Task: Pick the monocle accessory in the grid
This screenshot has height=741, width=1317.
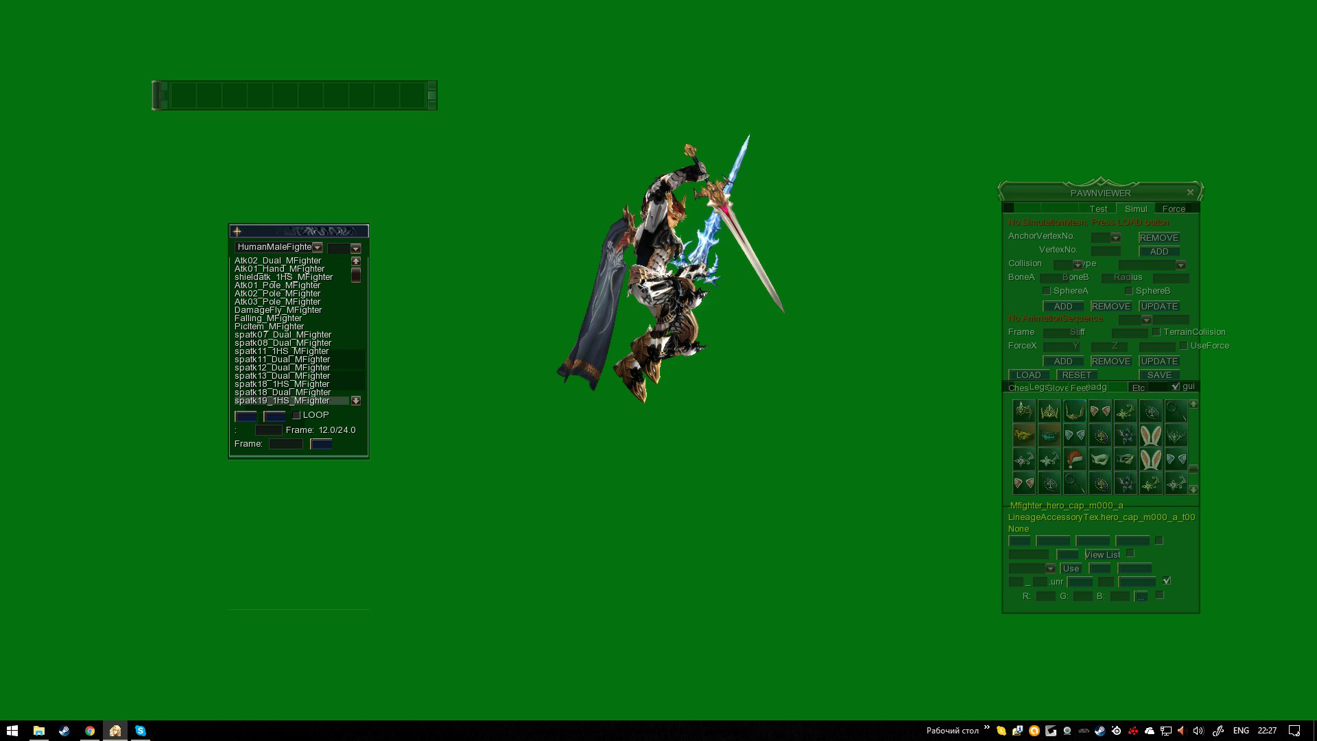Action: (1176, 410)
